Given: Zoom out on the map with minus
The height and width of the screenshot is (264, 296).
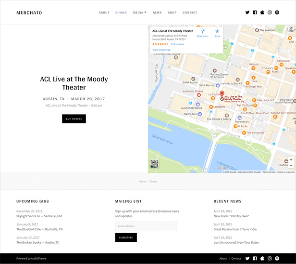Looking at the screenshot, I should click(291, 165).
